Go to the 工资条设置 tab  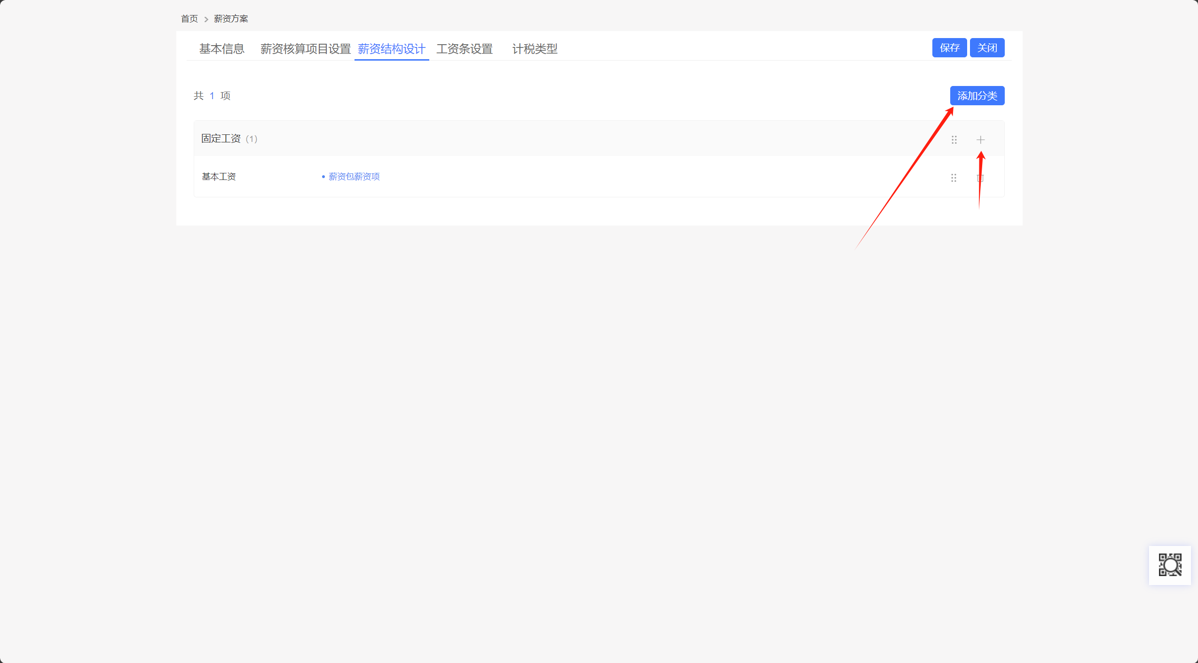pyautogui.click(x=465, y=49)
